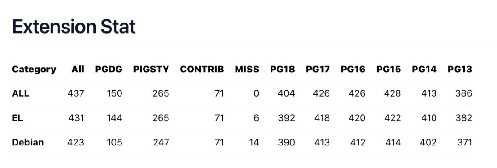Select the ALL row label
The image size is (497, 168).
tap(21, 93)
